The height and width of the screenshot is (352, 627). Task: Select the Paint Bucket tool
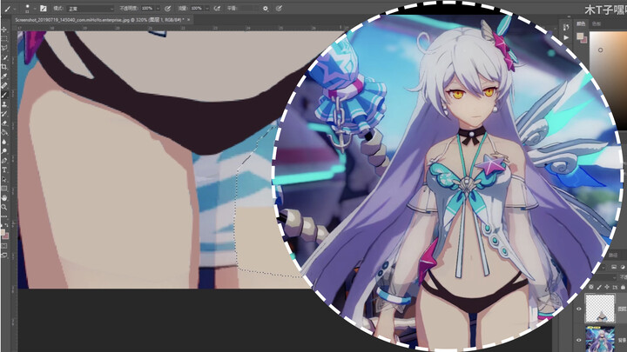[x=4, y=132]
